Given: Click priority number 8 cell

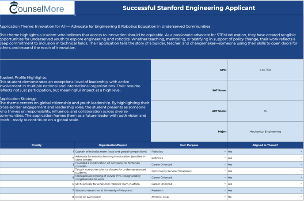Looking at the screenshot, I should pos(37,197).
